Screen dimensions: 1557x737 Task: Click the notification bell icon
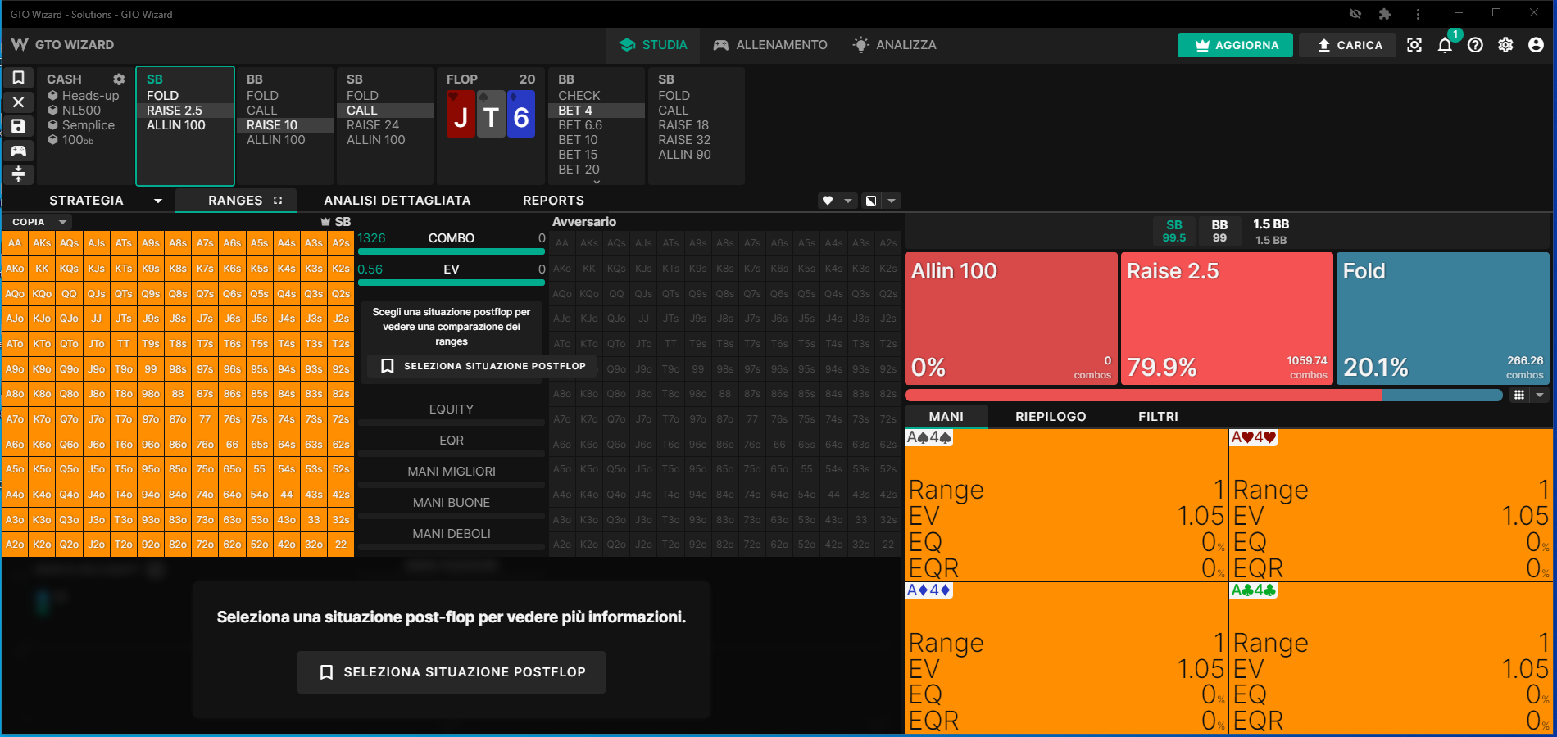pyautogui.click(x=1445, y=45)
